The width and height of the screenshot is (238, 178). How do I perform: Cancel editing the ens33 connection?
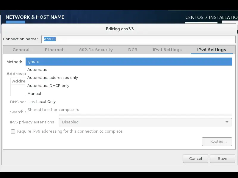(195, 159)
